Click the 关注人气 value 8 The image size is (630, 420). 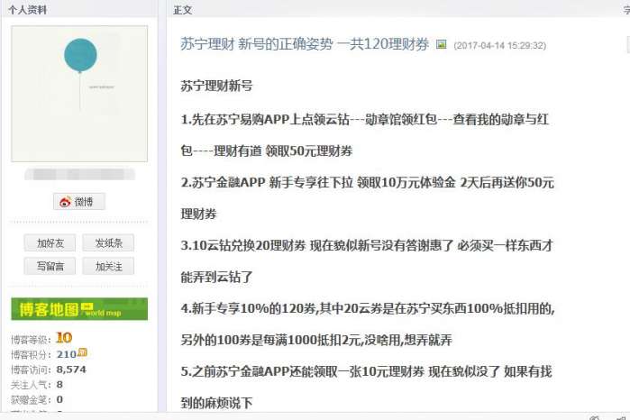coord(59,384)
